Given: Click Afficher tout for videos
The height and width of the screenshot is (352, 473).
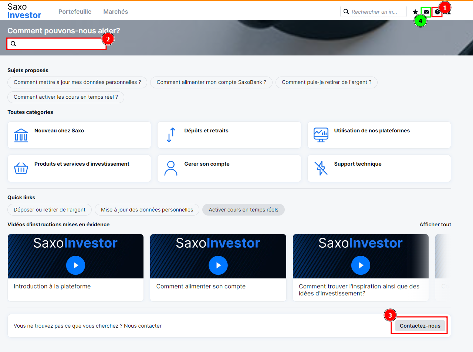Looking at the screenshot, I should (x=435, y=224).
